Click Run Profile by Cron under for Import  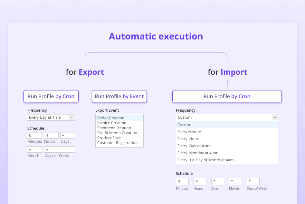click(x=227, y=96)
